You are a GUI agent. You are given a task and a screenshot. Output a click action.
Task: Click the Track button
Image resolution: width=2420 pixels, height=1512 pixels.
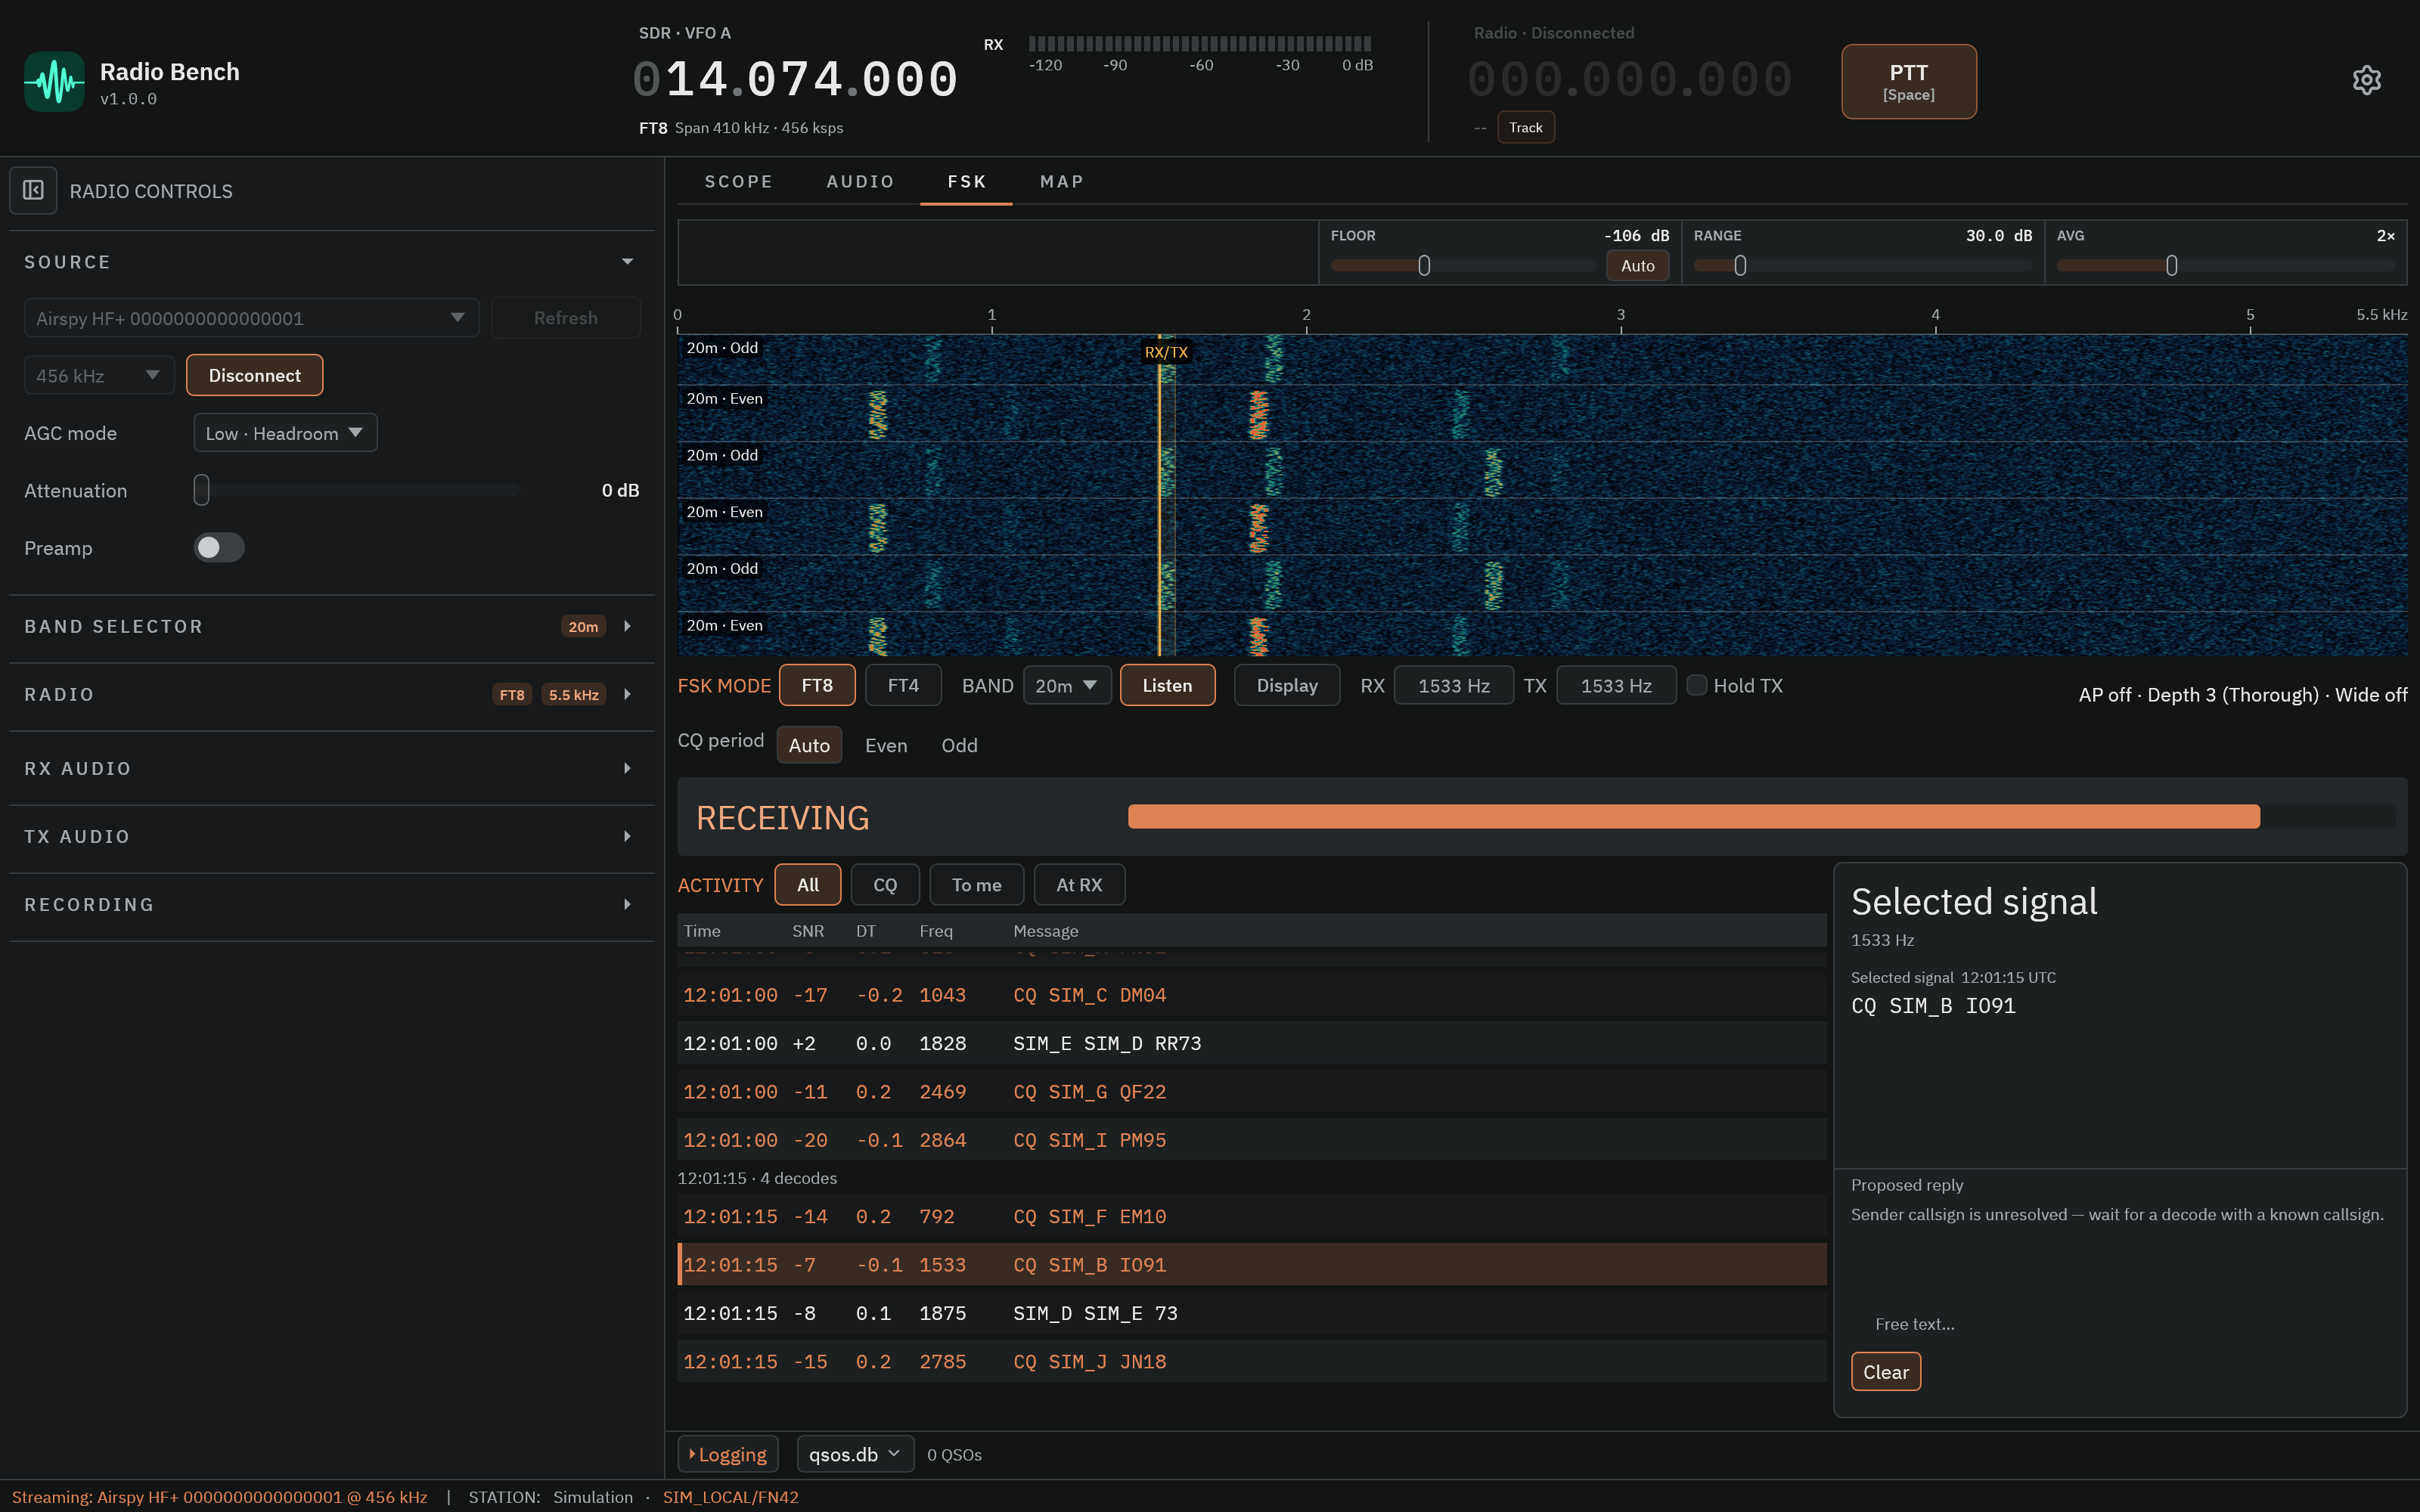pyautogui.click(x=1525, y=127)
